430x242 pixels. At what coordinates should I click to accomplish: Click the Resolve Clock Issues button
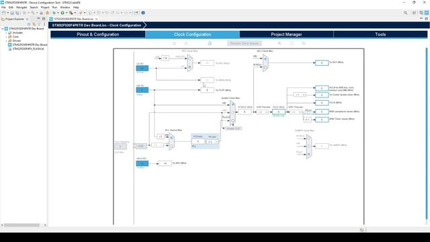pyautogui.click(x=245, y=43)
